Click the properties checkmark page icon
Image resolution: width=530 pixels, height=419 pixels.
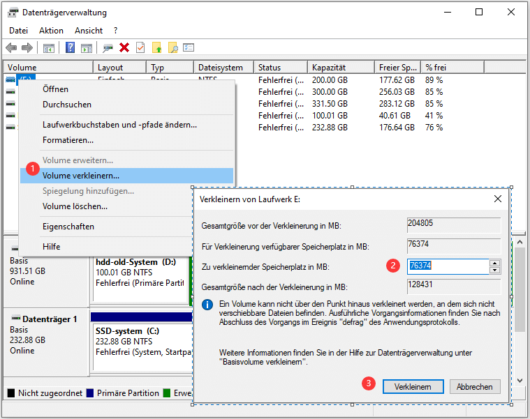[x=140, y=47]
